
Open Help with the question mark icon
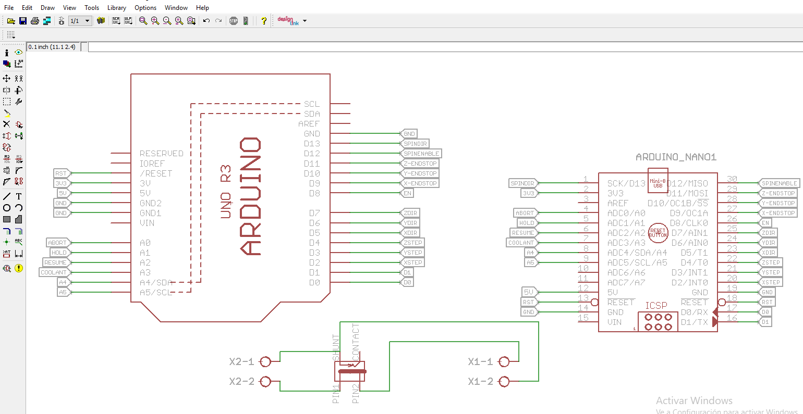click(x=264, y=21)
